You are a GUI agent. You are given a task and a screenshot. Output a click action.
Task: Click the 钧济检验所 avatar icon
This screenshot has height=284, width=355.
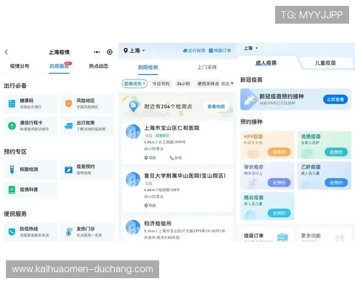[x=133, y=227]
